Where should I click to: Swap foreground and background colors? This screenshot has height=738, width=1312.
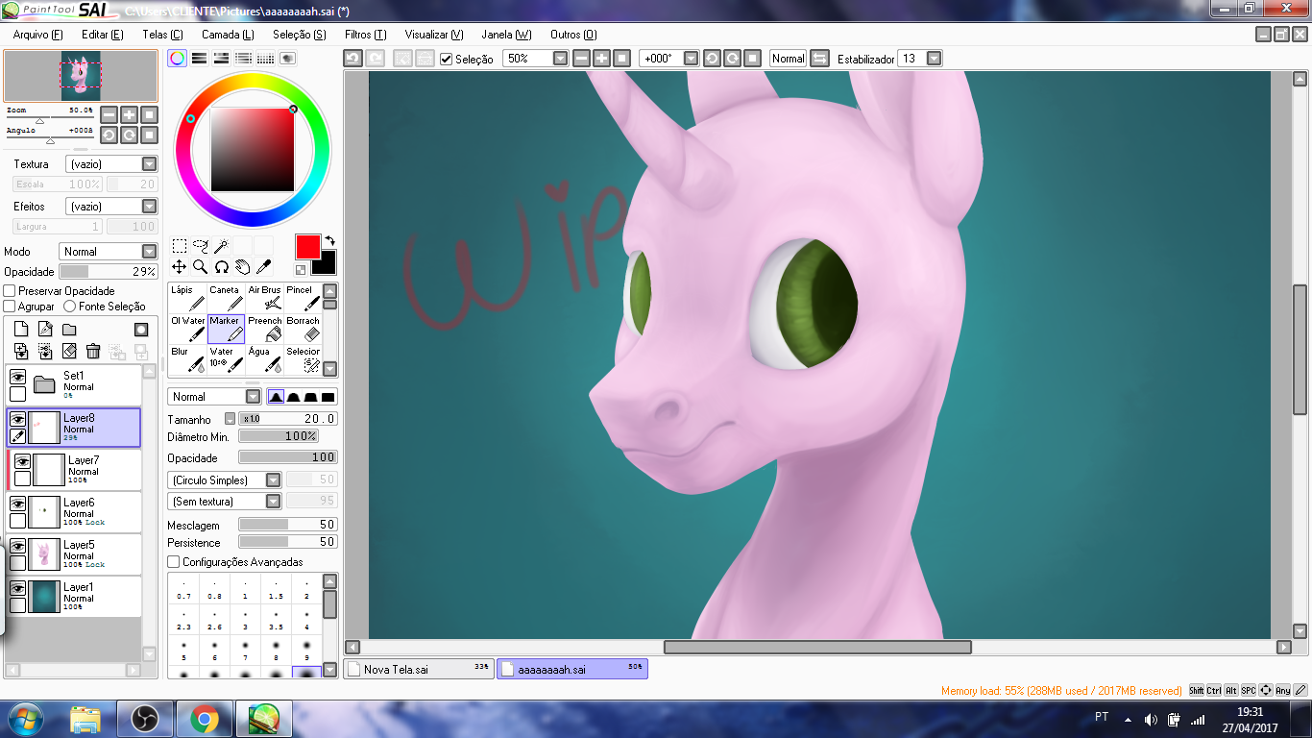point(330,240)
